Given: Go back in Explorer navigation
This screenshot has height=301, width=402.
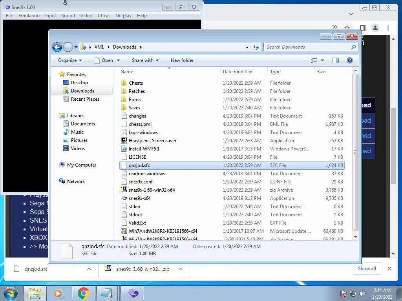Looking at the screenshot, I should (57, 47).
